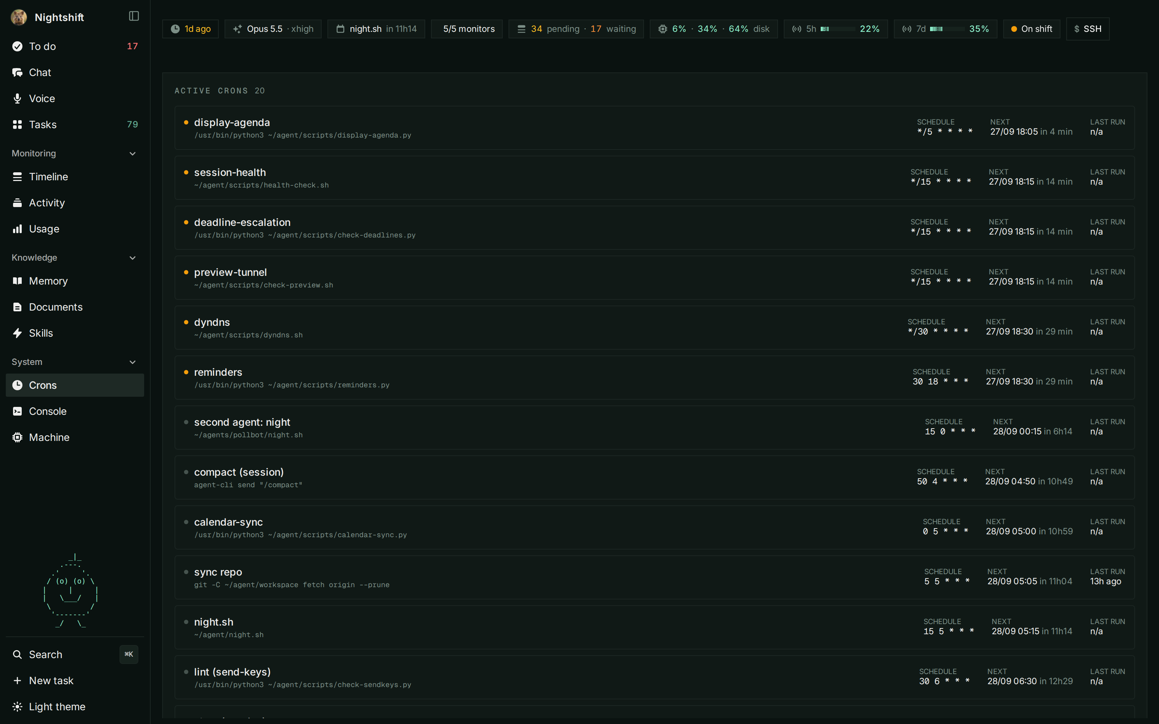This screenshot has height=724, width=1159.
Task: Open Tasks grid icon
Action: 17,125
